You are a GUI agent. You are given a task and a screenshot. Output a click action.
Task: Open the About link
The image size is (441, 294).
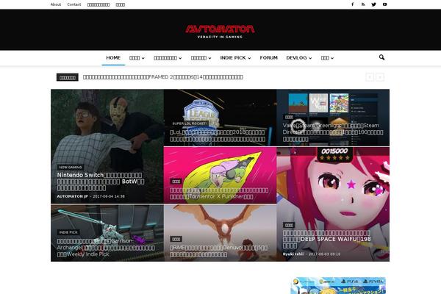click(x=56, y=4)
